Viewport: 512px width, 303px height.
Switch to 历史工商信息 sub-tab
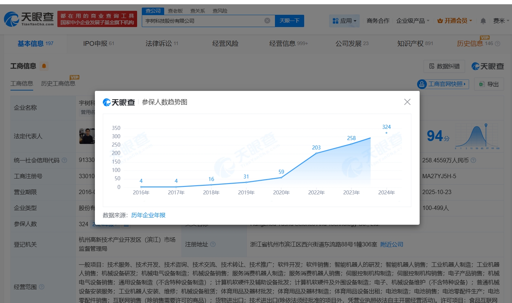pos(58,83)
